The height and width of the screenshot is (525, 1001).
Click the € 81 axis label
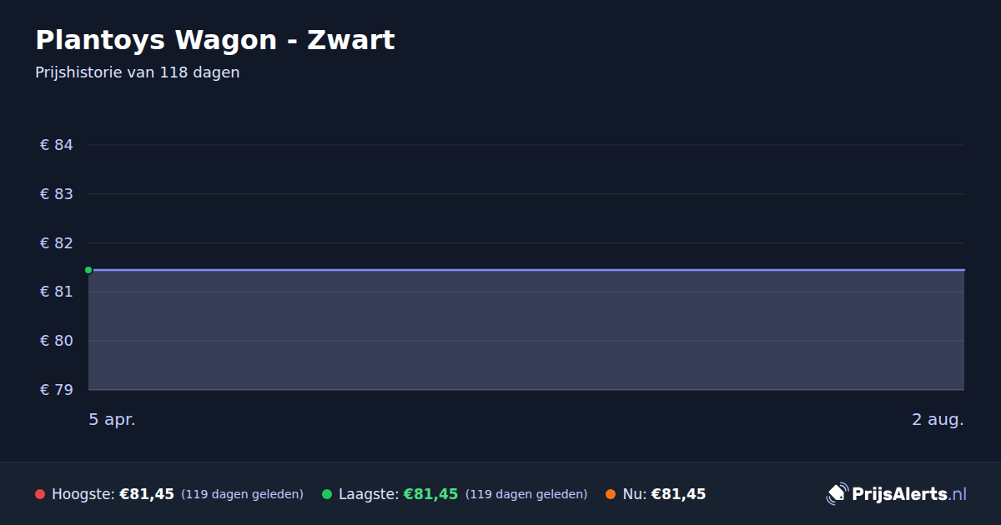pyautogui.click(x=57, y=292)
